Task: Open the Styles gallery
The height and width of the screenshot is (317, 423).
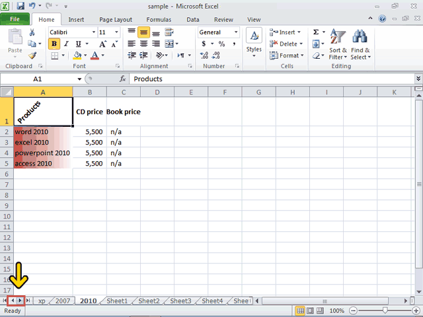Action: coord(254,42)
